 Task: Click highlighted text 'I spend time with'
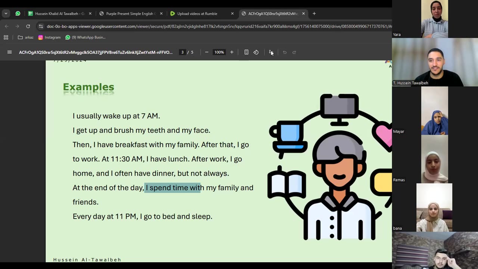click(x=173, y=188)
